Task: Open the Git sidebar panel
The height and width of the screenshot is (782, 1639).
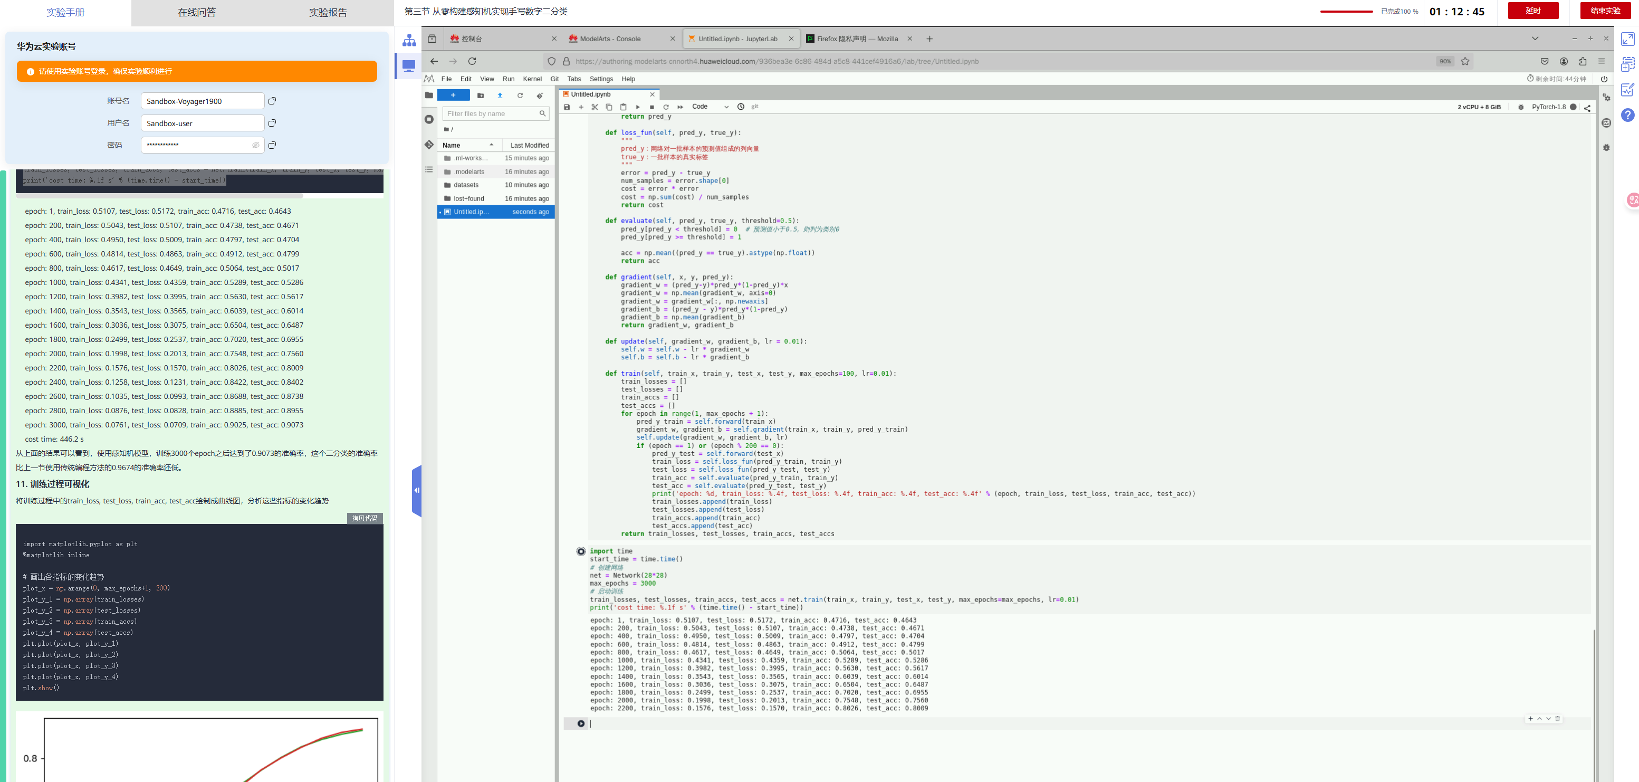Action: point(429,145)
